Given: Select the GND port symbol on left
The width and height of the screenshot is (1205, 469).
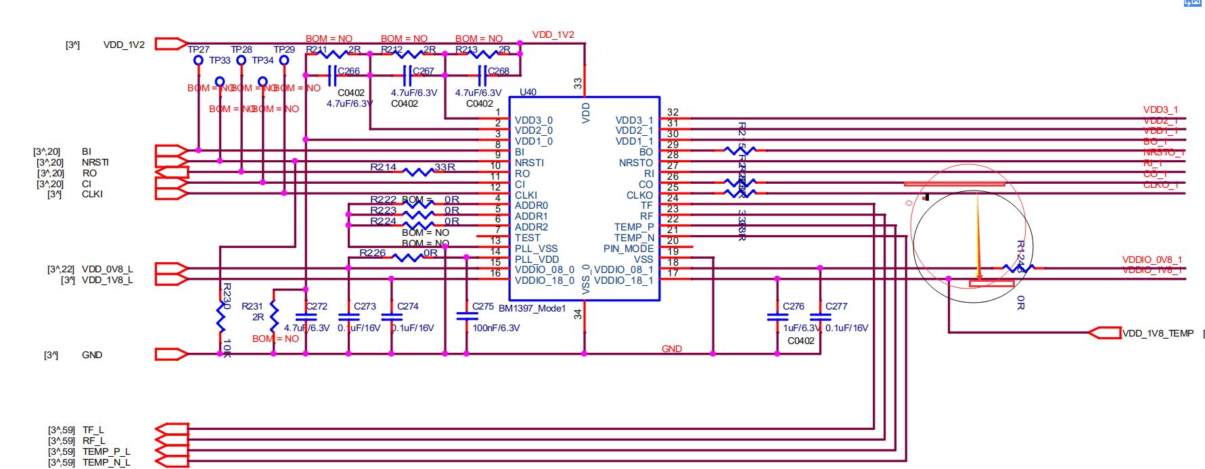Looking at the screenshot, I should pyautogui.click(x=172, y=354).
